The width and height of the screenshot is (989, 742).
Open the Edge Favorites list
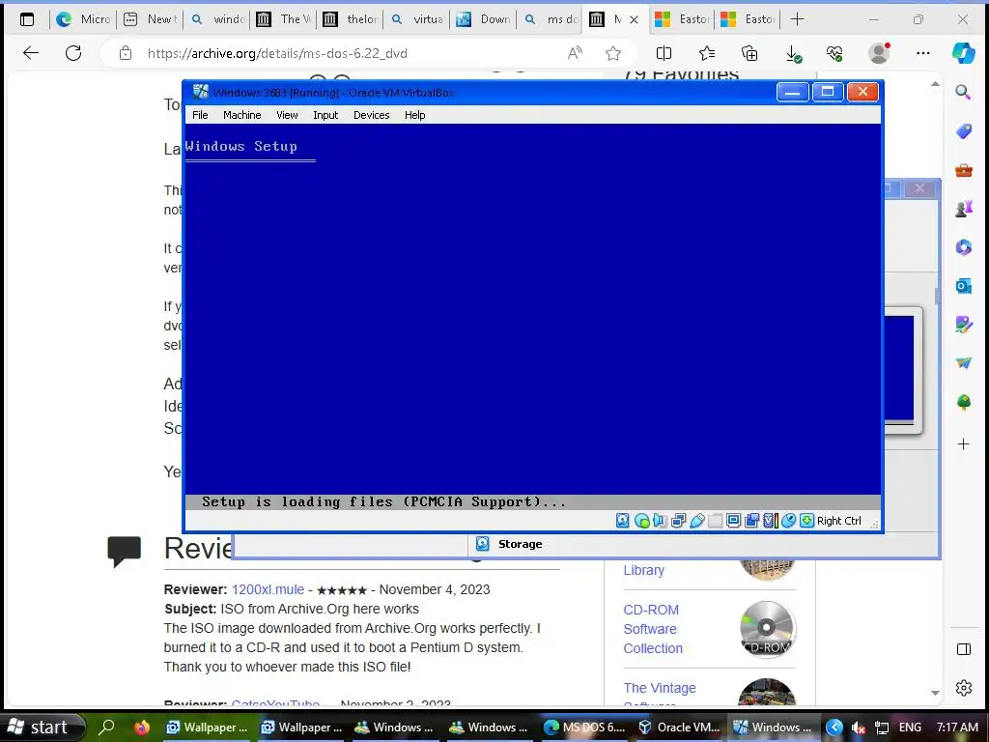707,53
